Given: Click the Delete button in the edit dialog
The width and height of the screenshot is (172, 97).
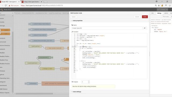Looking at the screenshot, I should tap(73, 17).
